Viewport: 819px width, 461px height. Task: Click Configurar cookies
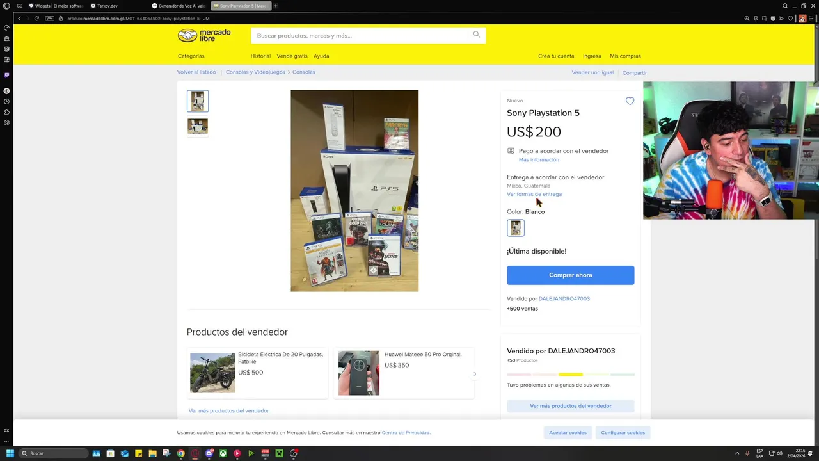(623, 432)
